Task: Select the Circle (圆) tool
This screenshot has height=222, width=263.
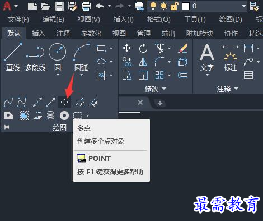Action: [58, 57]
